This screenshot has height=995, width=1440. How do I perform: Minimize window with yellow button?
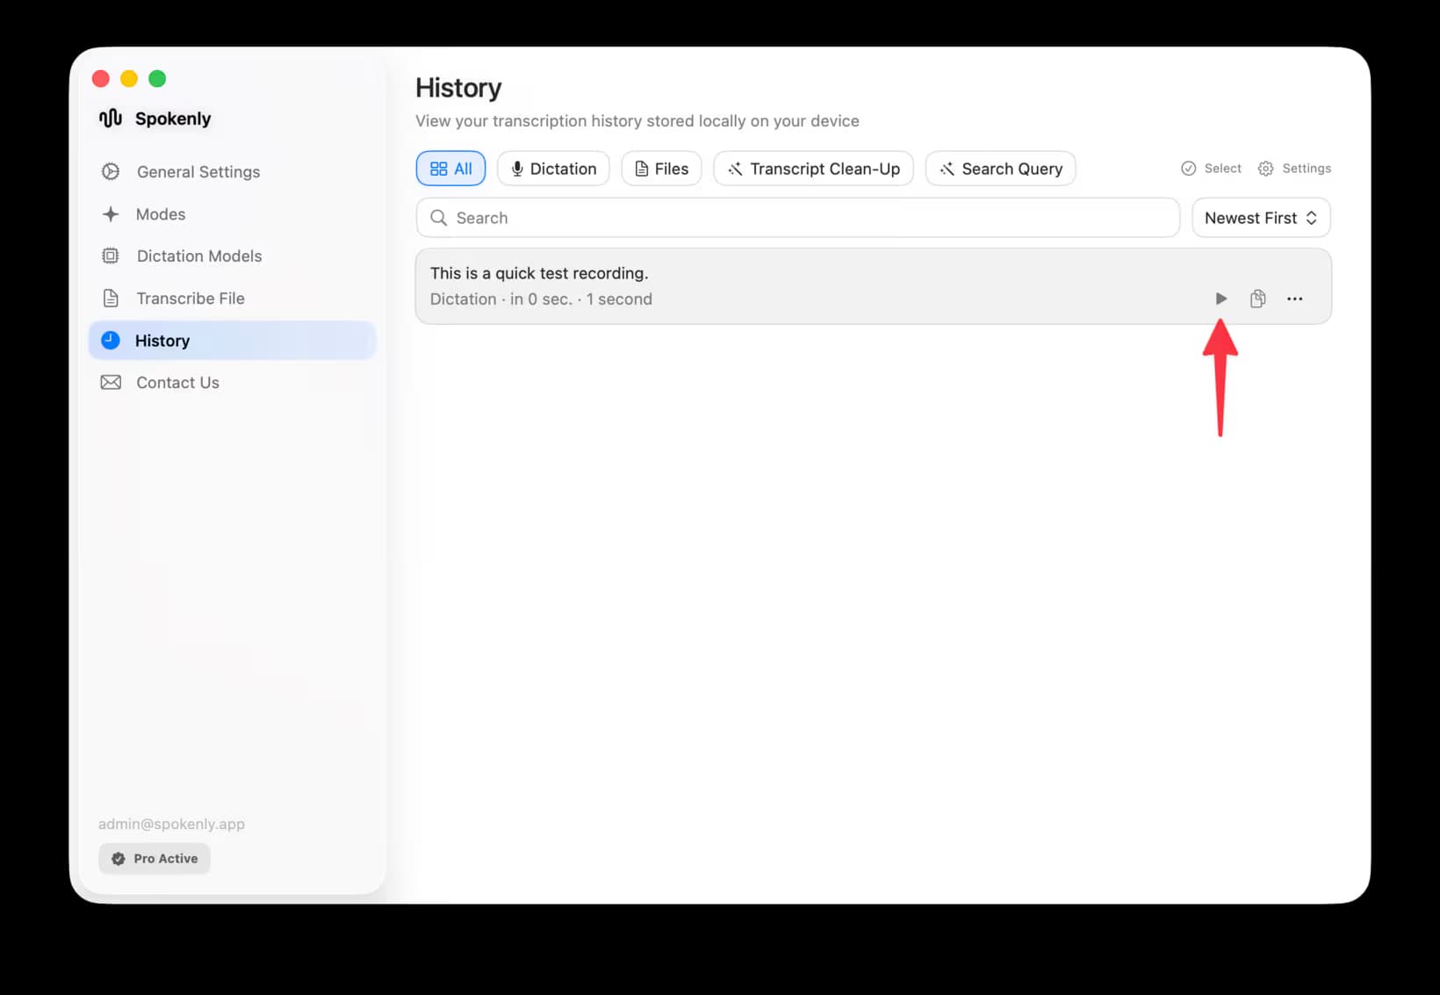(129, 79)
